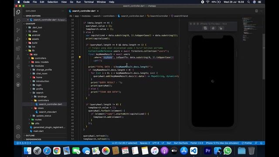Open generated_plugin_registrant file
The height and width of the screenshot is (157, 279).
[x=44, y=127]
